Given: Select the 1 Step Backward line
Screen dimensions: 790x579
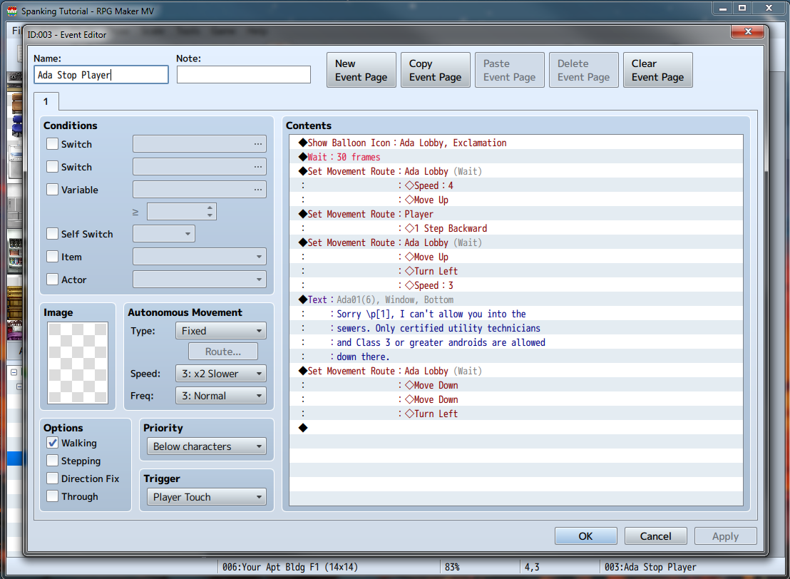Looking at the screenshot, I should coord(516,228).
